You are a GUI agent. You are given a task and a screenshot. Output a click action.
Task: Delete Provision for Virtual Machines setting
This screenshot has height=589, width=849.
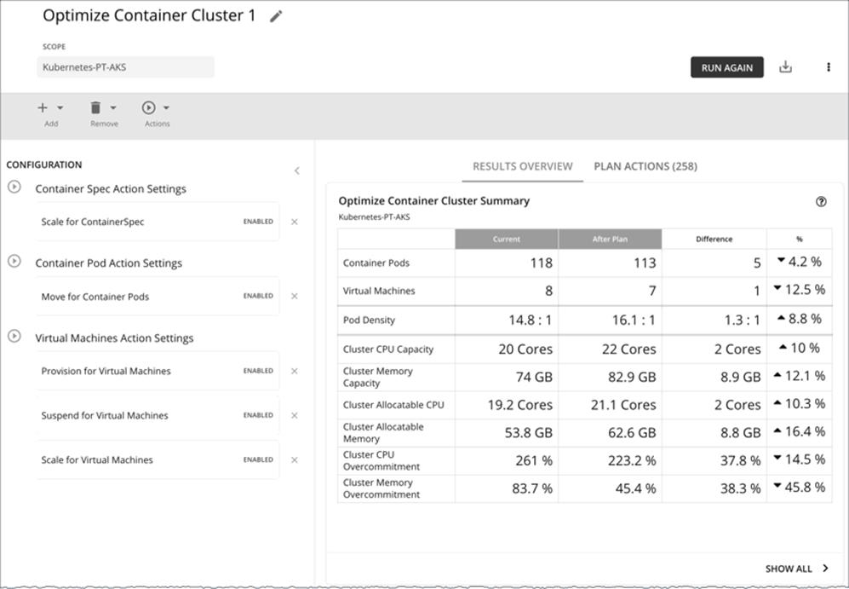295,371
